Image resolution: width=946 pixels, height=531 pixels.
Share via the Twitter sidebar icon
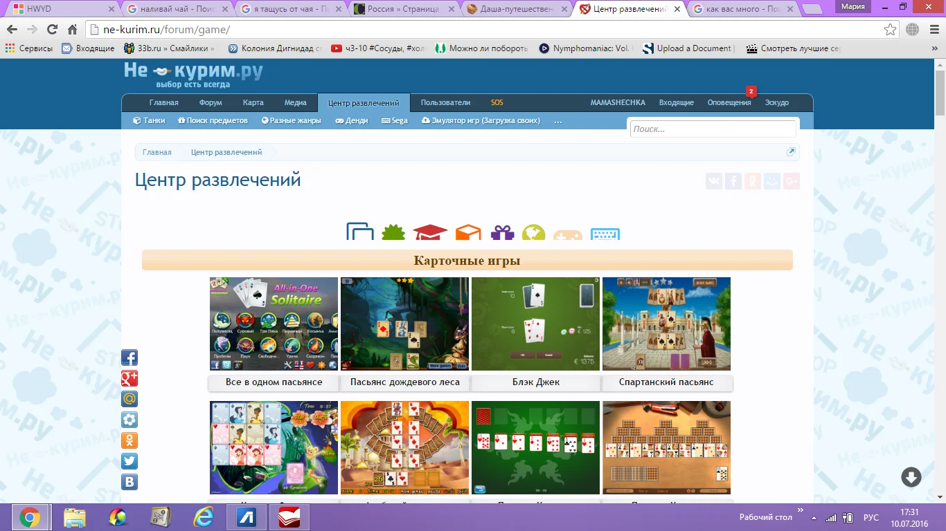(130, 461)
